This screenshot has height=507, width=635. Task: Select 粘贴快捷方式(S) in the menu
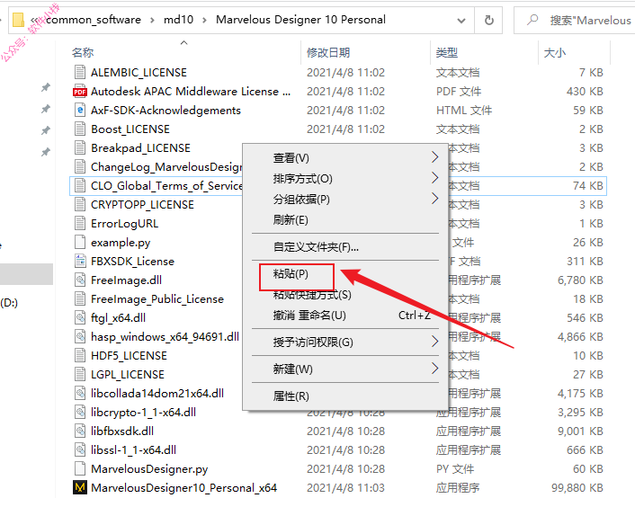(345, 295)
